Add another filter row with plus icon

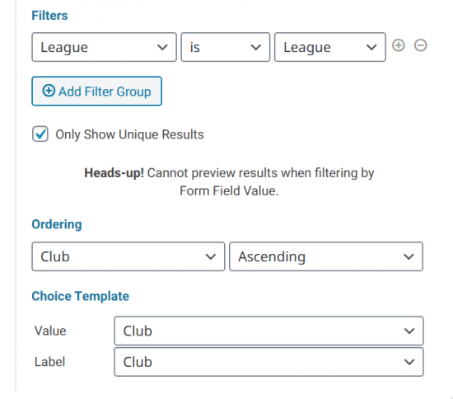pos(398,45)
